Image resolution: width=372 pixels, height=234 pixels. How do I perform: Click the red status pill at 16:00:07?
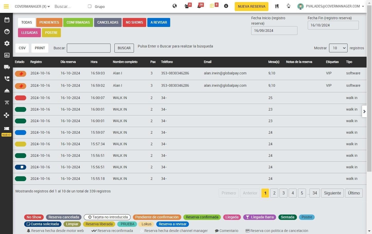pyautogui.click(x=21, y=98)
